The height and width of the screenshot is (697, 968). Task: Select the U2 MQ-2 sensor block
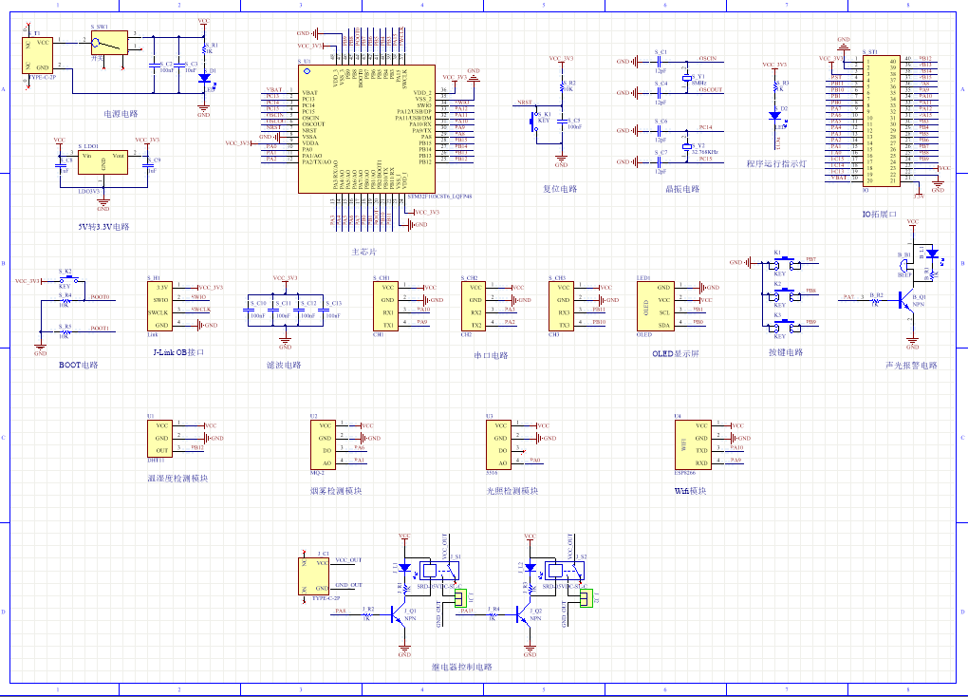click(x=323, y=444)
